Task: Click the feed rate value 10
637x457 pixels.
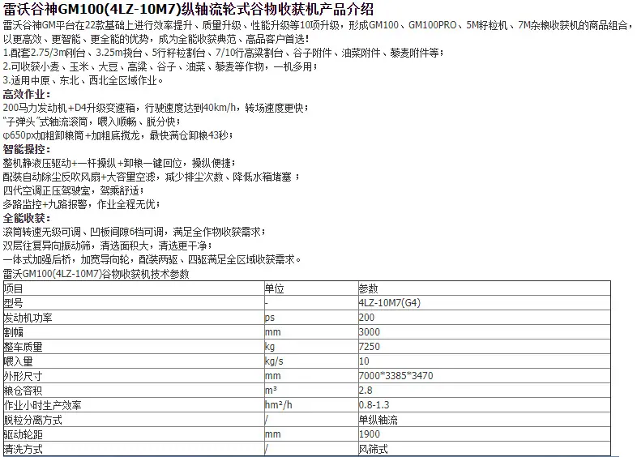Action: [364, 361]
